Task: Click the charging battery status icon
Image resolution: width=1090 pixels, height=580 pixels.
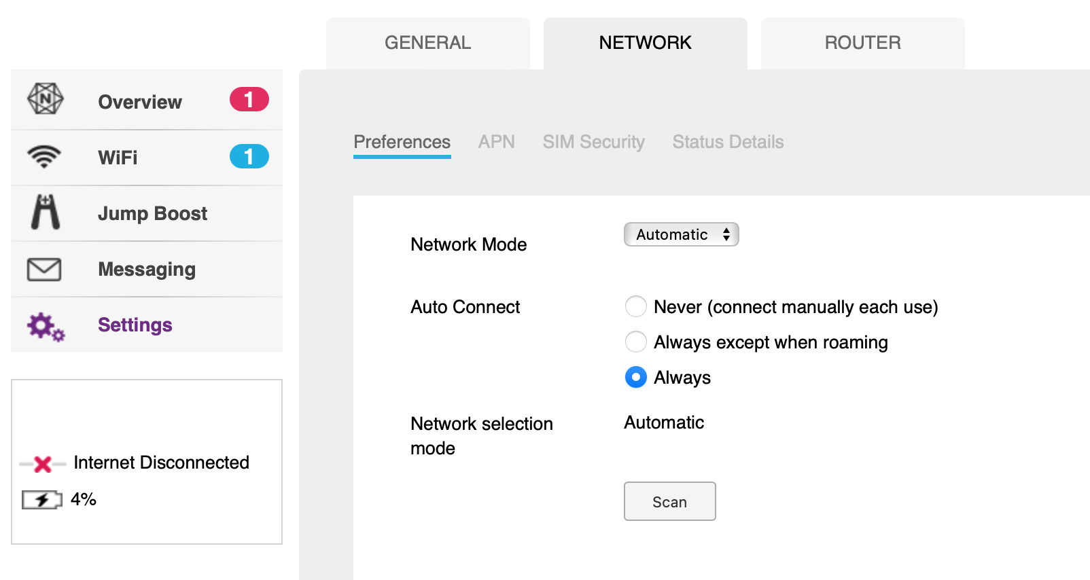Action: [42, 500]
